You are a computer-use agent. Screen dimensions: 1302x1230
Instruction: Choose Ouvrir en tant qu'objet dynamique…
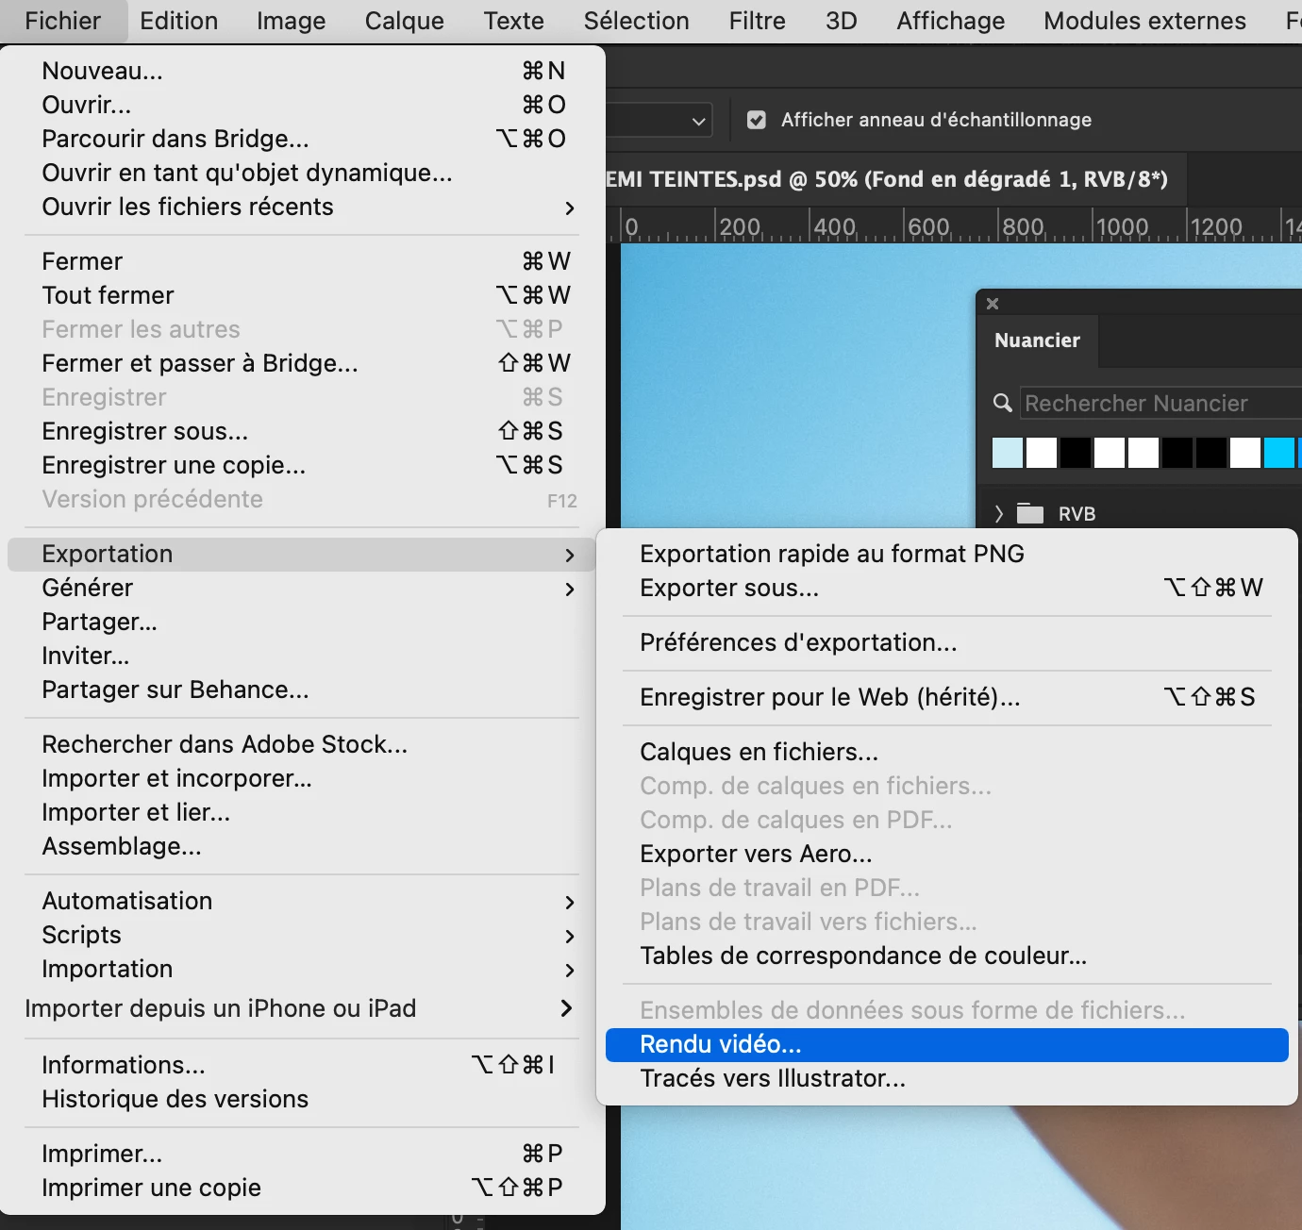pyautogui.click(x=302, y=173)
